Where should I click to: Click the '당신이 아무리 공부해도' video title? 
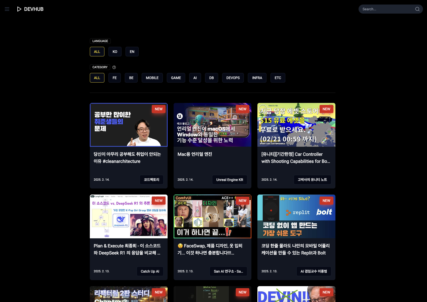[x=127, y=158]
